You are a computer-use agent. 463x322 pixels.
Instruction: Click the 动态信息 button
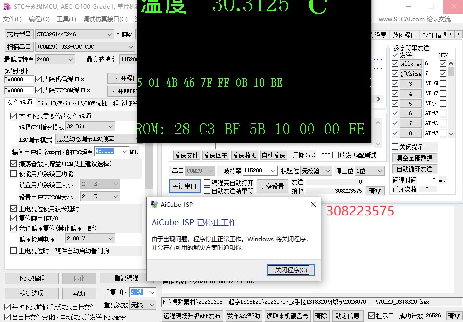[347, 316]
